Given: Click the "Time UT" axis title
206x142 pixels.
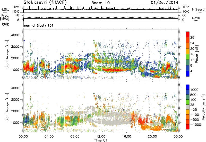Looking at the screenshot, I should [101, 140].
